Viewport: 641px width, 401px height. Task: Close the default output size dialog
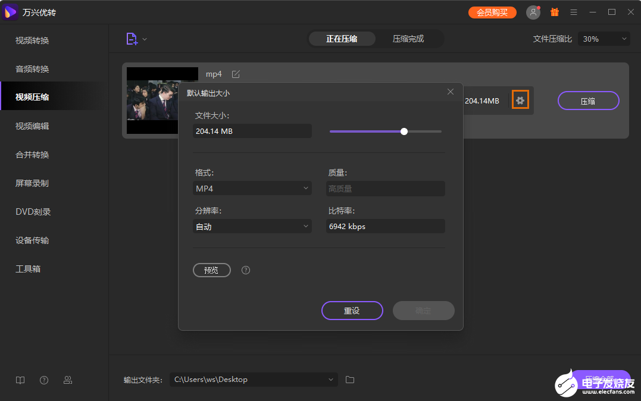point(451,92)
